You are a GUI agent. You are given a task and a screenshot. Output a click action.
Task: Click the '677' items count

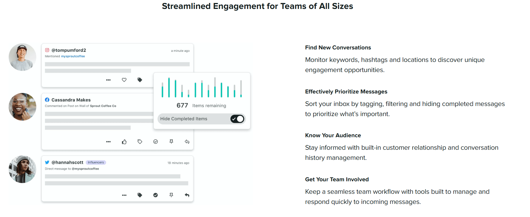[182, 105]
